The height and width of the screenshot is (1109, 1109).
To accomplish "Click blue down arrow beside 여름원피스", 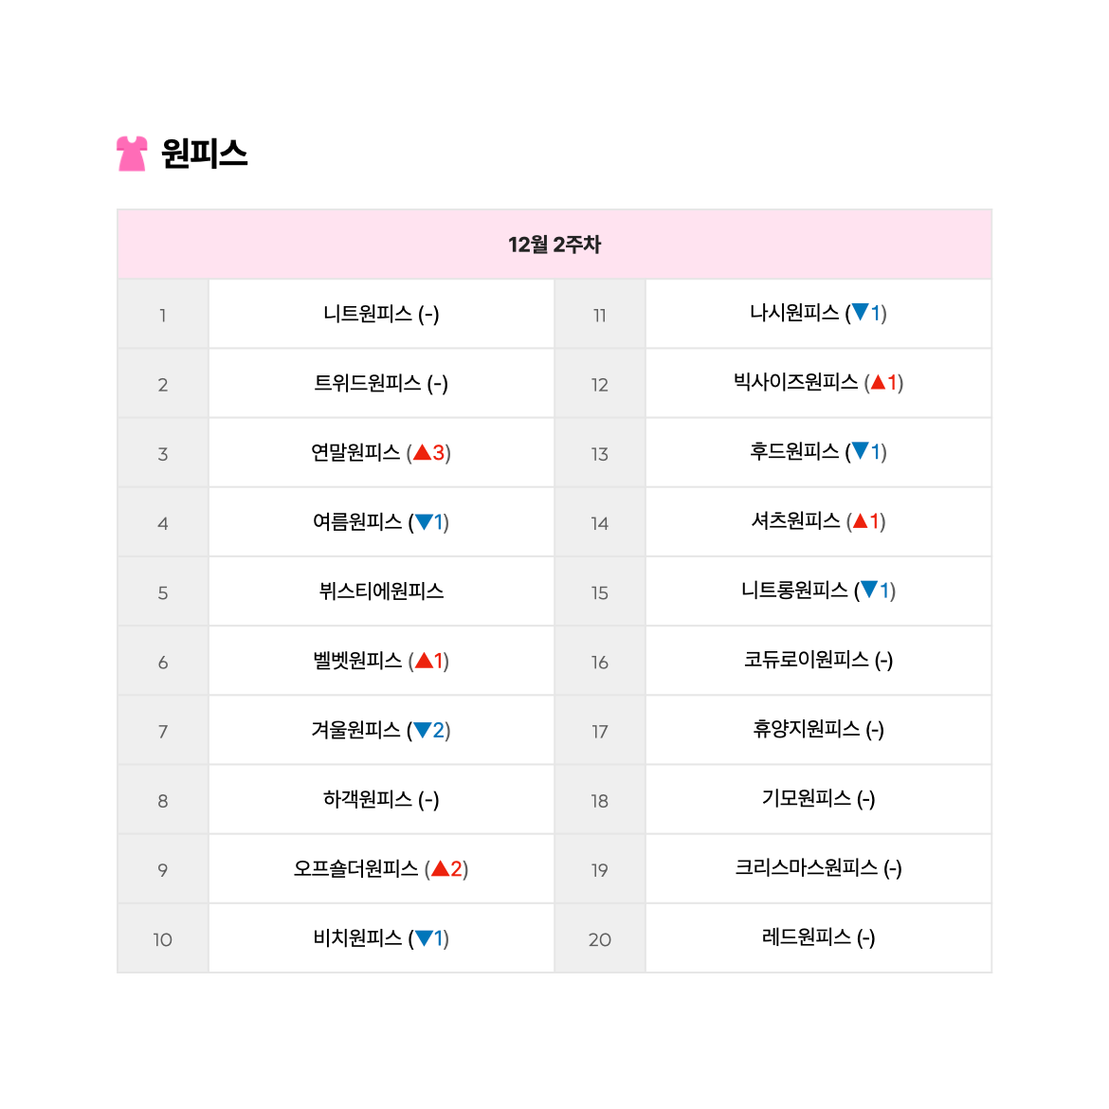I will point(424,522).
